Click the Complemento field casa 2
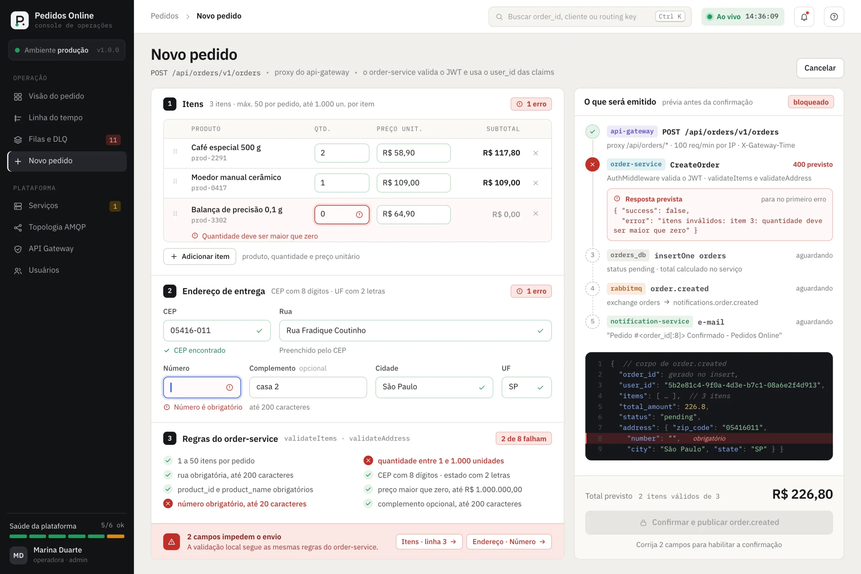 (x=308, y=387)
